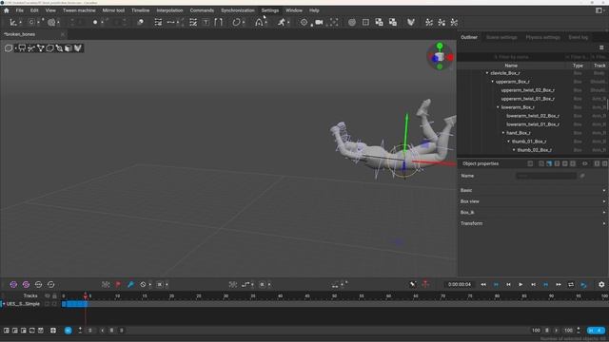The image size is (609, 342).
Task: Open the Interpolation menu
Action: (x=169, y=10)
